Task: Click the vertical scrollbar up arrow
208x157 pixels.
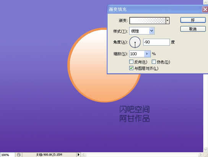Action: point(205,2)
